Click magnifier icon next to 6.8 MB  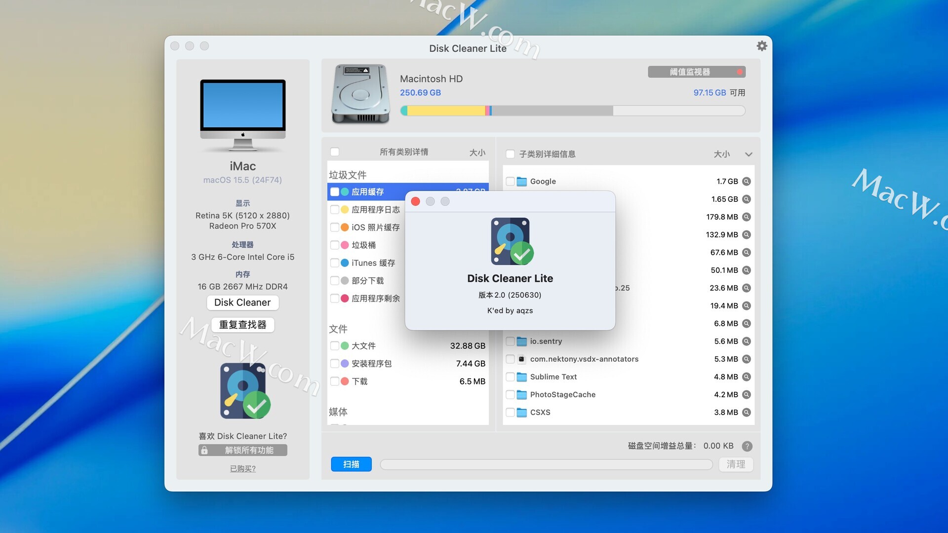747,324
